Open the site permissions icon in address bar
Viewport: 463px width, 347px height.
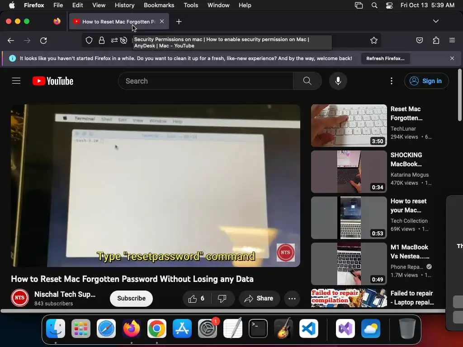114,40
